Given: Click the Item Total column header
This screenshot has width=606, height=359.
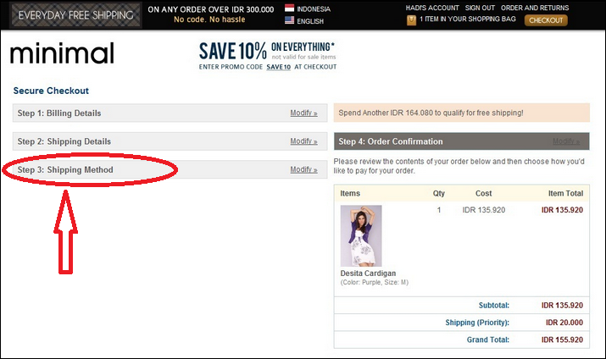Looking at the screenshot, I should [565, 193].
